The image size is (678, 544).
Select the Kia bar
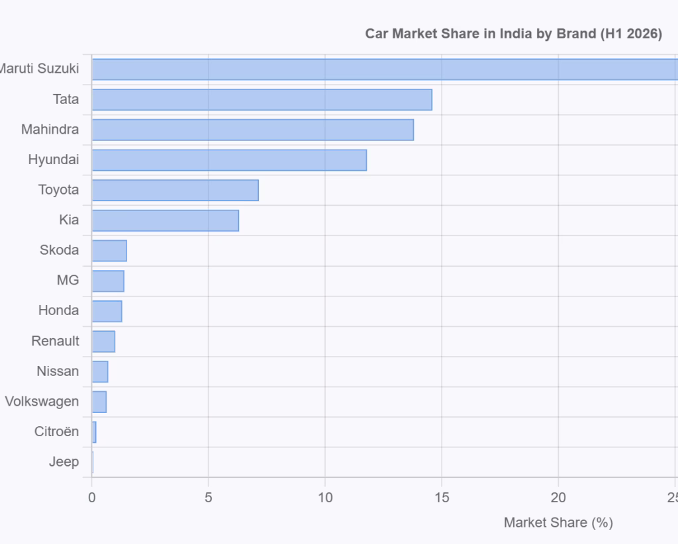pos(165,220)
